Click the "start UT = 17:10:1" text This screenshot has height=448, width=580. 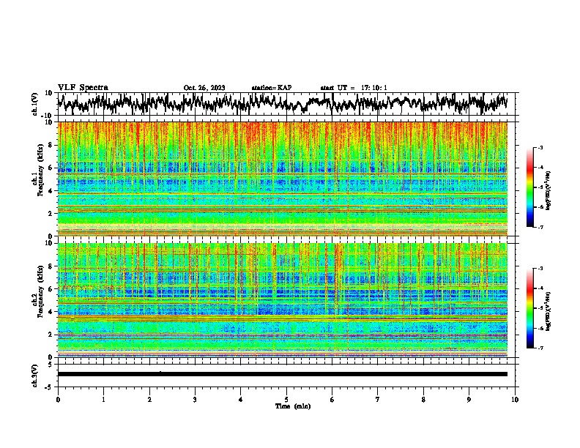pos(354,88)
